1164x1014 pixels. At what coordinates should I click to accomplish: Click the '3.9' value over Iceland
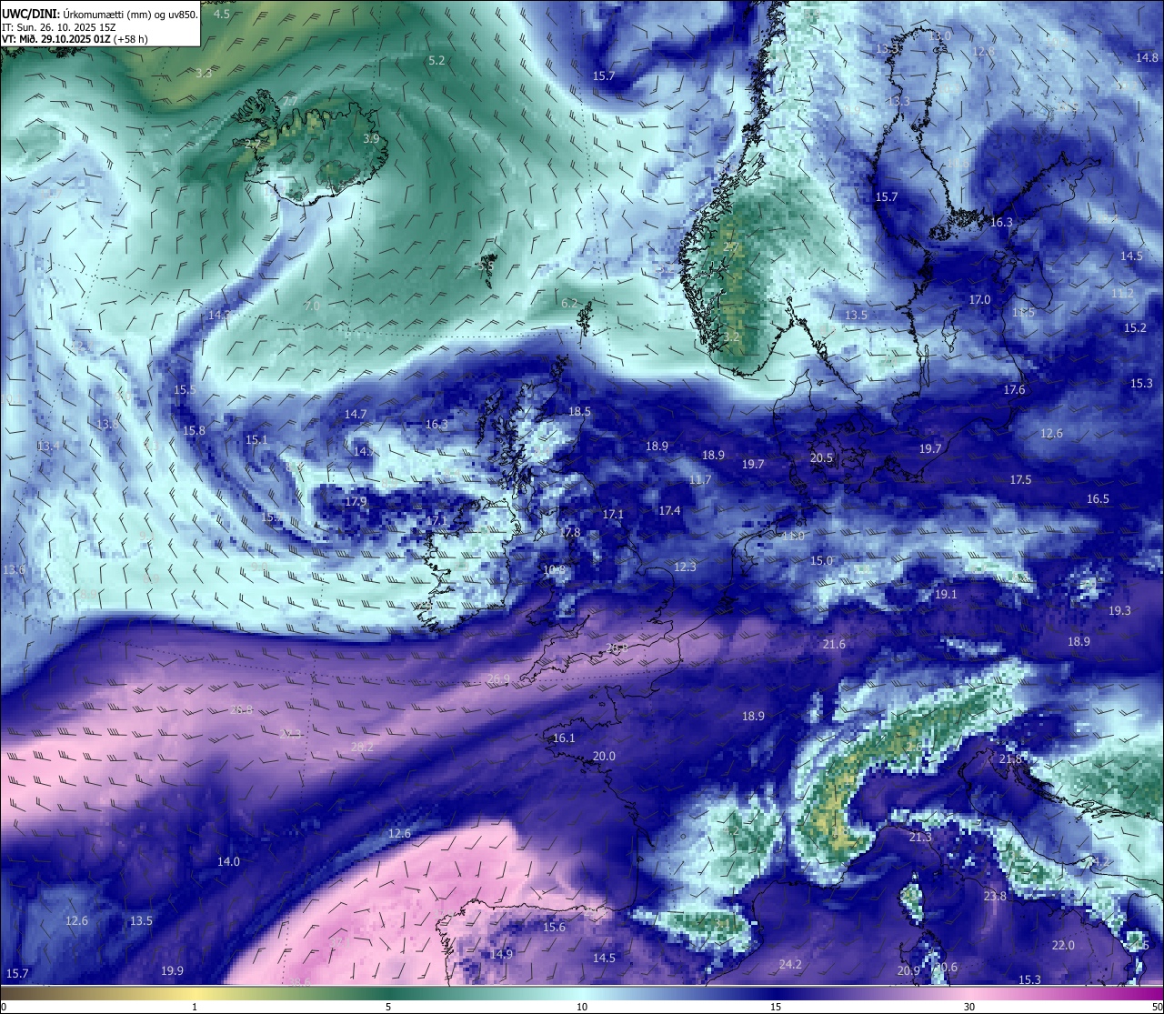(x=371, y=138)
